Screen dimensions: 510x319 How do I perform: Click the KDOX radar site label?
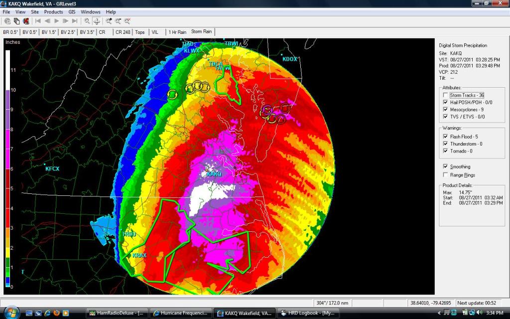[x=289, y=59]
